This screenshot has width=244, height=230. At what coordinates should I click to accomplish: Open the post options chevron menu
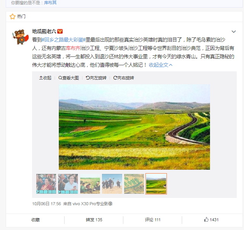click(x=234, y=32)
